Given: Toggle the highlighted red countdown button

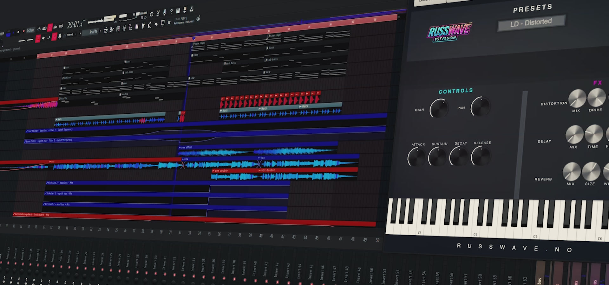Looking at the screenshot, I should click(x=50, y=27).
